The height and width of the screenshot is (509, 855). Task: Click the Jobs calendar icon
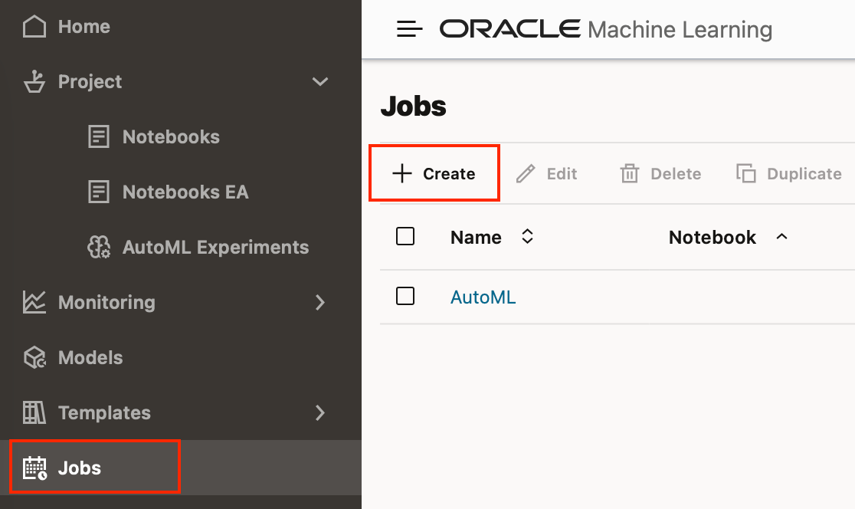(34, 468)
